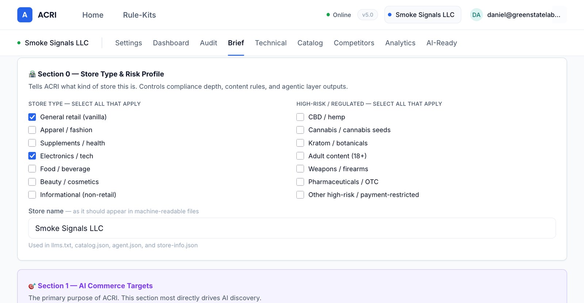Check Informational (non-retail) option

point(32,195)
